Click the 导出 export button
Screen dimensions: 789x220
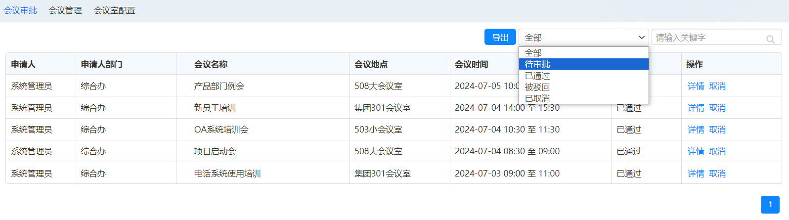500,38
